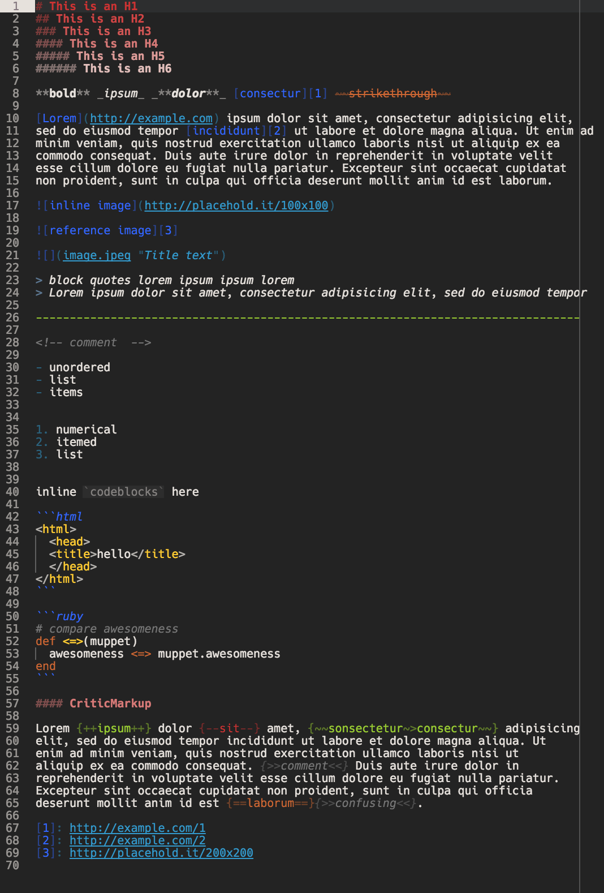Image resolution: width=604 pixels, height=893 pixels.
Task: Click the 'def <=>(muppet)' line
Action: [87, 641]
